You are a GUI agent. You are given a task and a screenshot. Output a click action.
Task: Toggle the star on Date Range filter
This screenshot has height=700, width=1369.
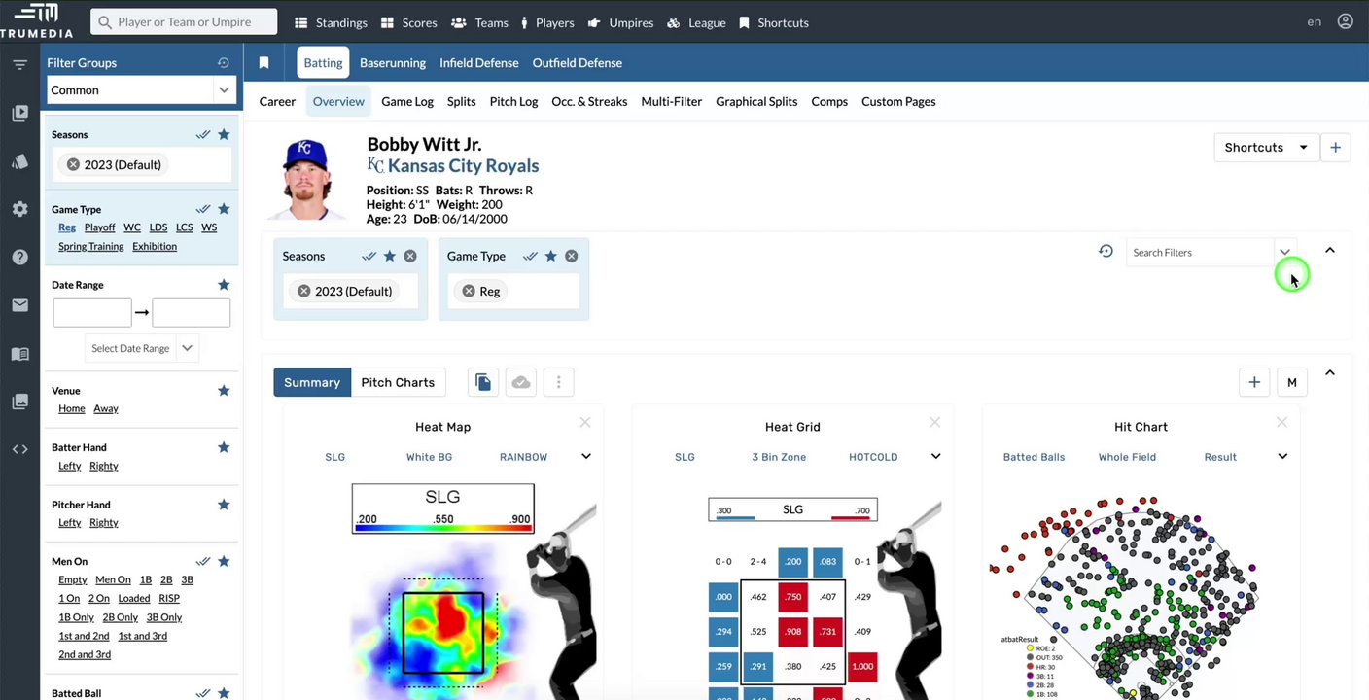(224, 285)
